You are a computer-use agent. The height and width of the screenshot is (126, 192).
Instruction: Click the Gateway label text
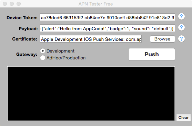27,54
